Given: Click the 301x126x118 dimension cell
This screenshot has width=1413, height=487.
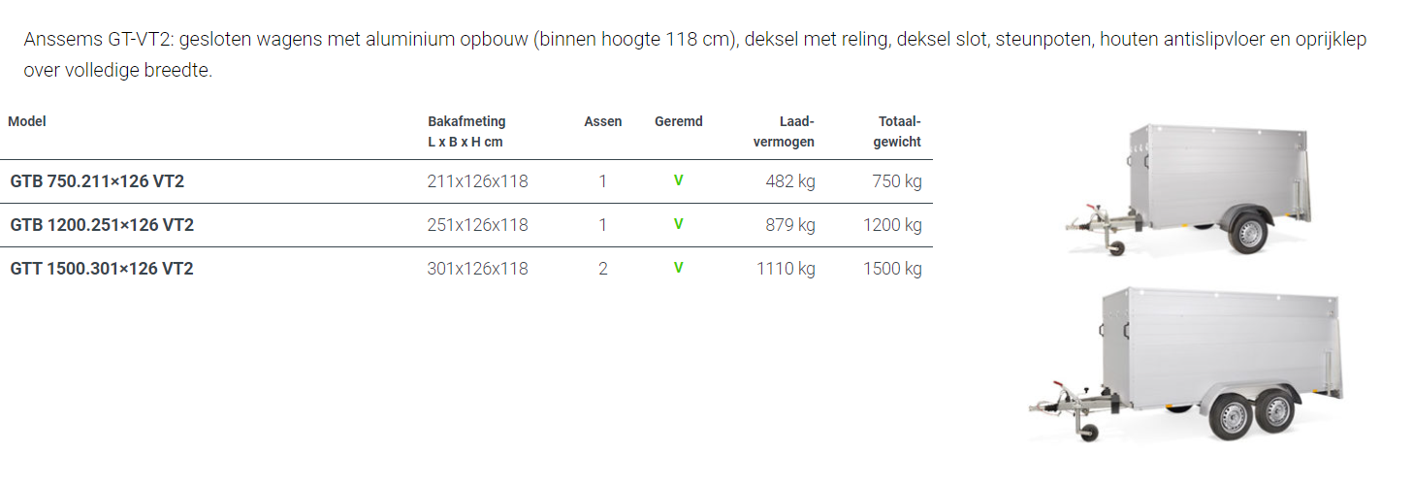Looking at the screenshot, I should pos(478,269).
